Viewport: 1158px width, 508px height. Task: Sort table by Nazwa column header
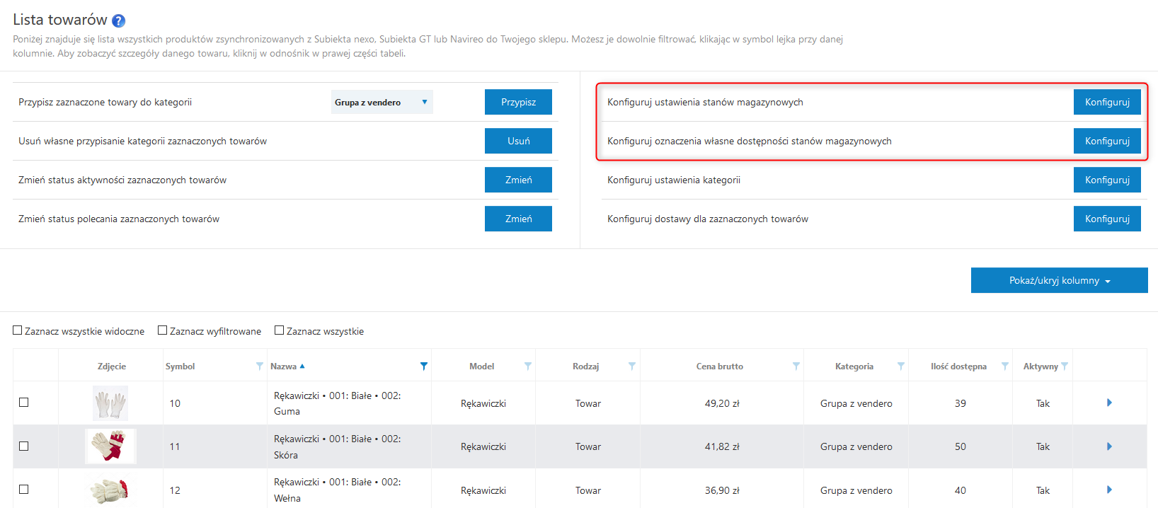(x=284, y=366)
